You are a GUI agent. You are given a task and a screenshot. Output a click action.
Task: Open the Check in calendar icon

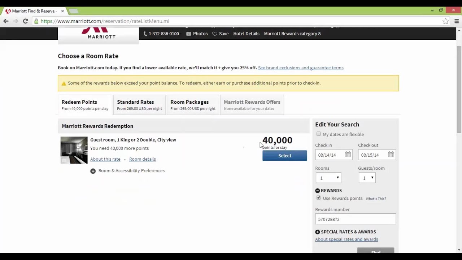pos(348,155)
